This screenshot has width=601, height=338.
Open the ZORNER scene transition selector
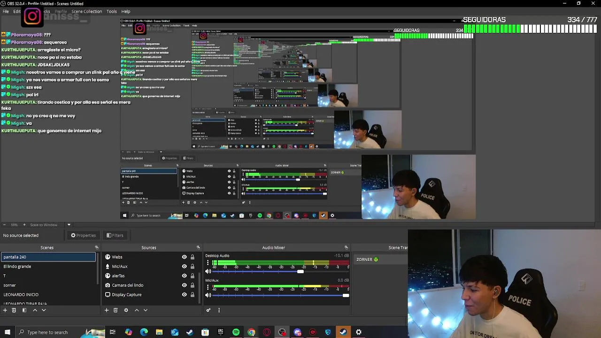click(x=380, y=260)
